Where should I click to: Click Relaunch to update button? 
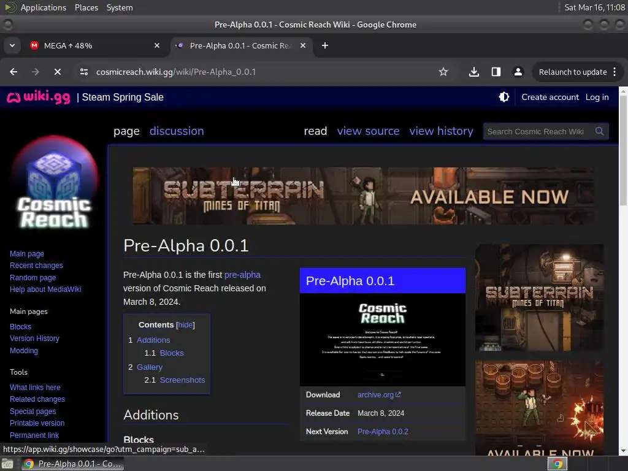573,72
